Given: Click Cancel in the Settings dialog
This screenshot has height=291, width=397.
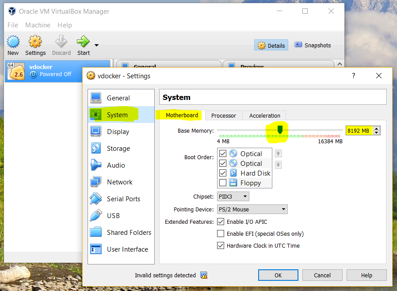Looking at the screenshot, I should point(322,275).
